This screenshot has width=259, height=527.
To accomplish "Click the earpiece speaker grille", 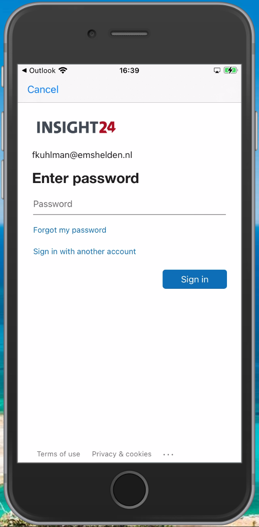I will click(x=129, y=34).
